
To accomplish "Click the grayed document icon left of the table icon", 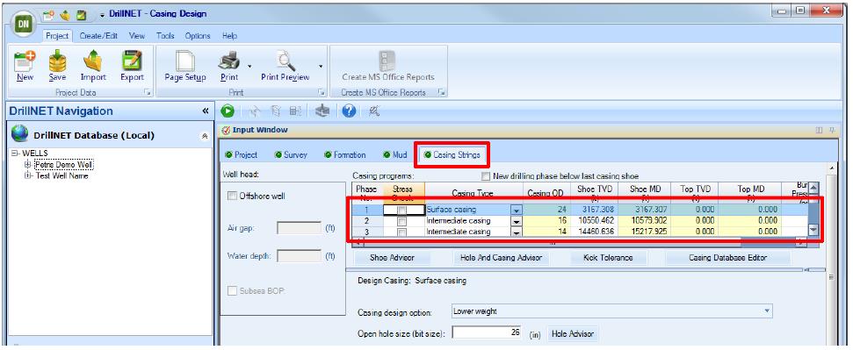I will click(276, 111).
